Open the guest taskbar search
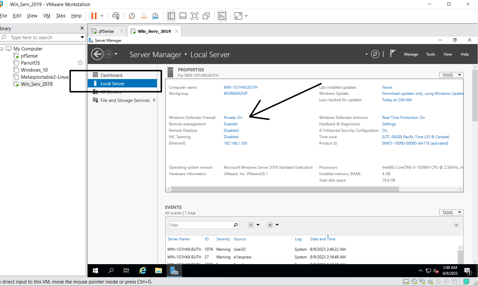This screenshot has width=478, height=286. click(111, 271)
